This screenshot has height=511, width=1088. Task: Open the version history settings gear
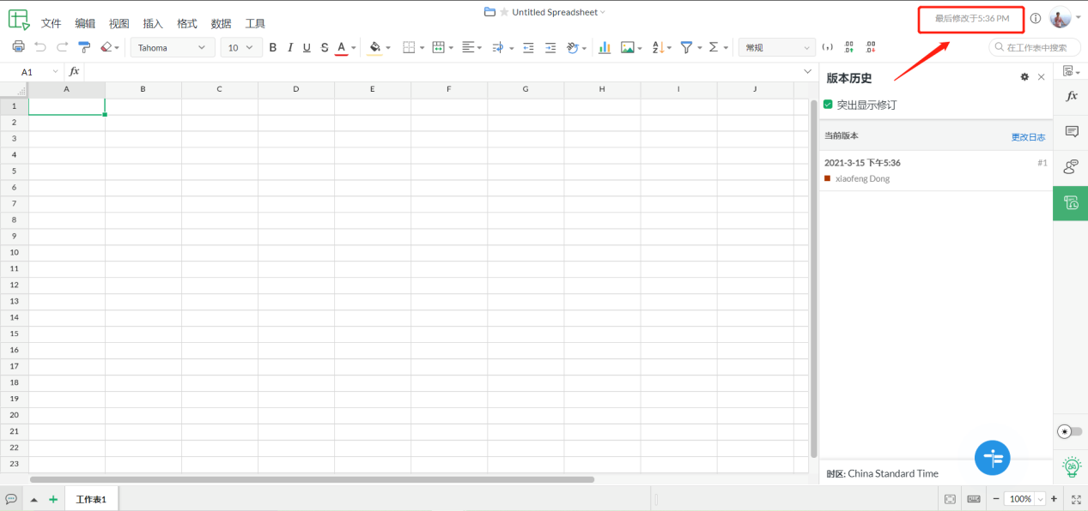1024,77
